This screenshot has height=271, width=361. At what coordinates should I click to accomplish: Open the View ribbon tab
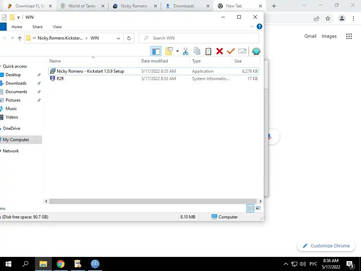point(57,27)
